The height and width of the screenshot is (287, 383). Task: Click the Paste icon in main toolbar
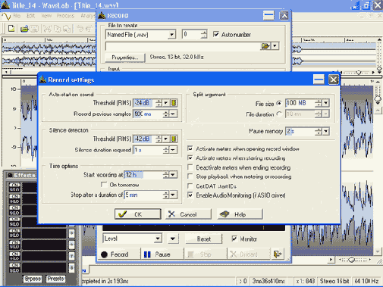67,29
